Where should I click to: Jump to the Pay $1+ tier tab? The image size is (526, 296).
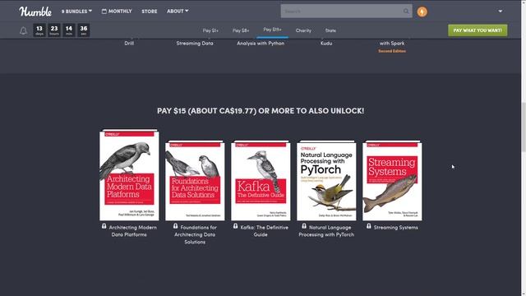point(210,30)
